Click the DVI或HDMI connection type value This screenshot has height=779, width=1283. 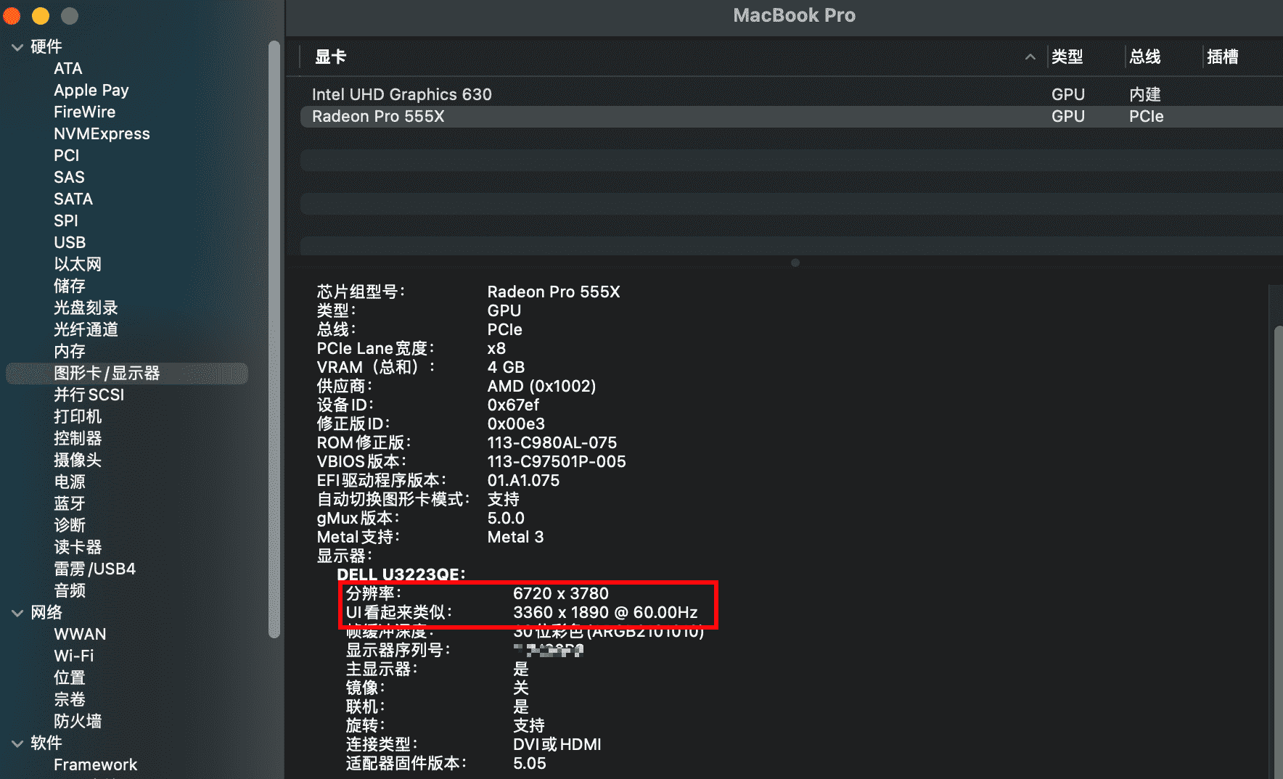pyautogui.click(x=557, y=744)
